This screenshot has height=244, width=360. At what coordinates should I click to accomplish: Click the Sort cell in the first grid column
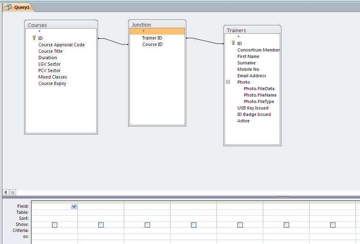[x=54, y=218]
